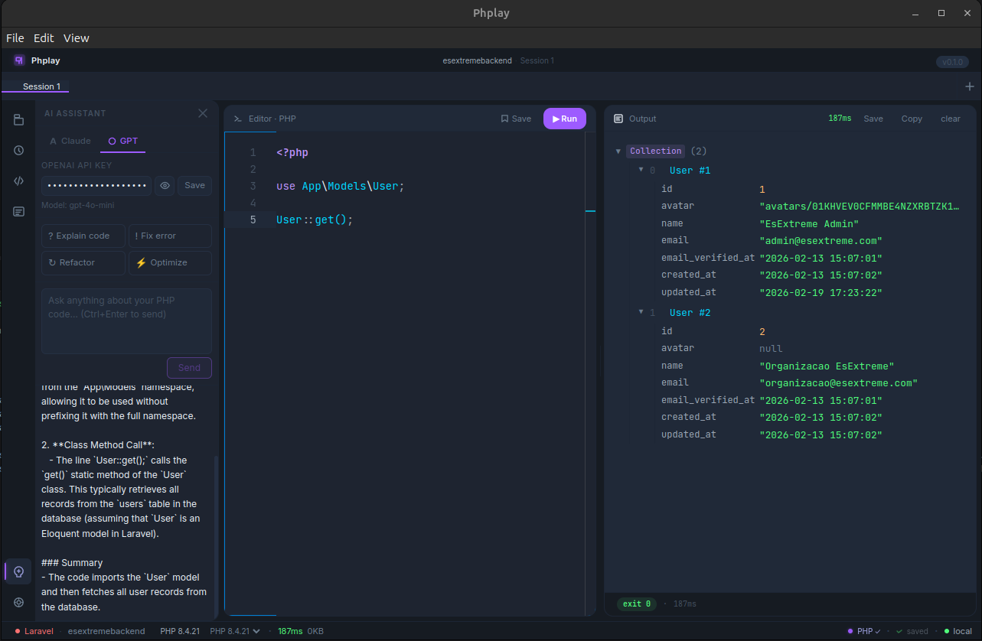The height and width of the screenshot is (641, 982).
Task: Click the null avatar value
Action: 771,349
